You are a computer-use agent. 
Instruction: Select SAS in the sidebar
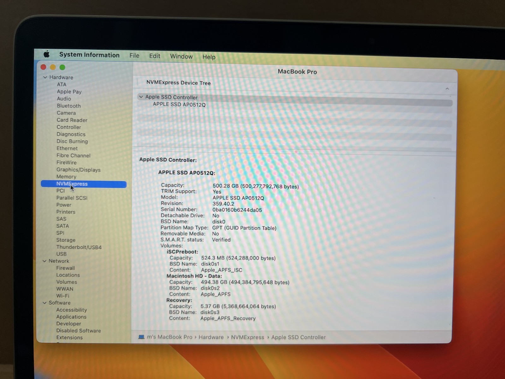[x=61, y=219]
